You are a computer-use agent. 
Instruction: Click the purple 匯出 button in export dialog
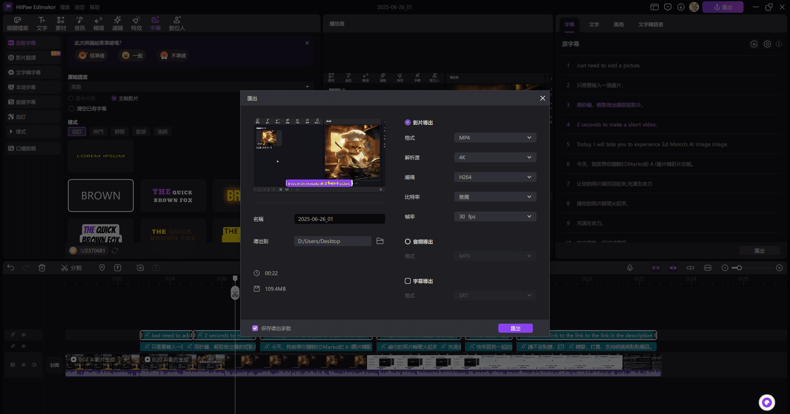pos(515,328)
